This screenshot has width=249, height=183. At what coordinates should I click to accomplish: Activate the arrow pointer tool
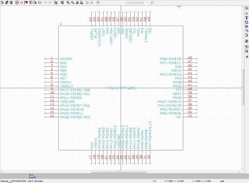(x=246, y=8)
